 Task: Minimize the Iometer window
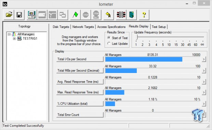187,4
